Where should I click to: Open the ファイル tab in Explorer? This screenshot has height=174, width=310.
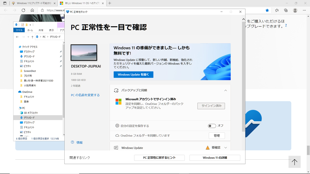(19, 30)
